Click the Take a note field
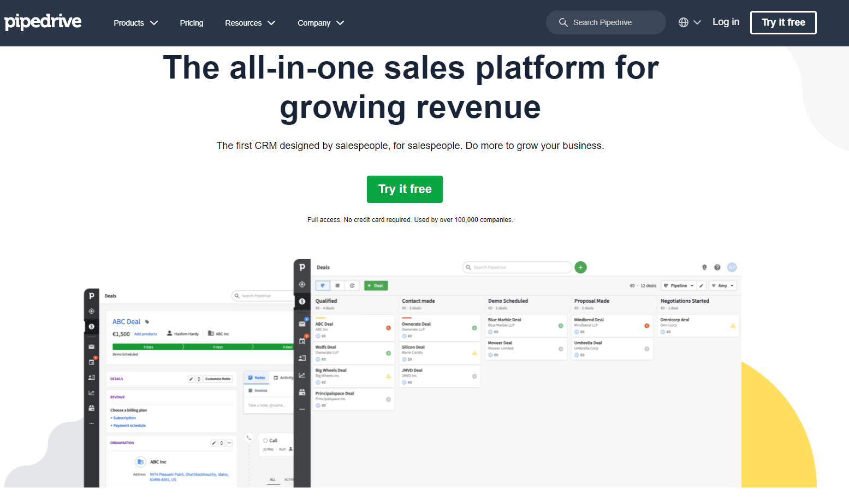The image size is (849, 497). coord(268,405)
